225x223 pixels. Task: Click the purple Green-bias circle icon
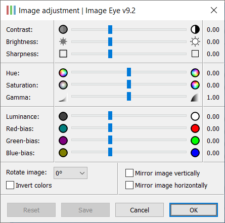(x=63, y=141)
